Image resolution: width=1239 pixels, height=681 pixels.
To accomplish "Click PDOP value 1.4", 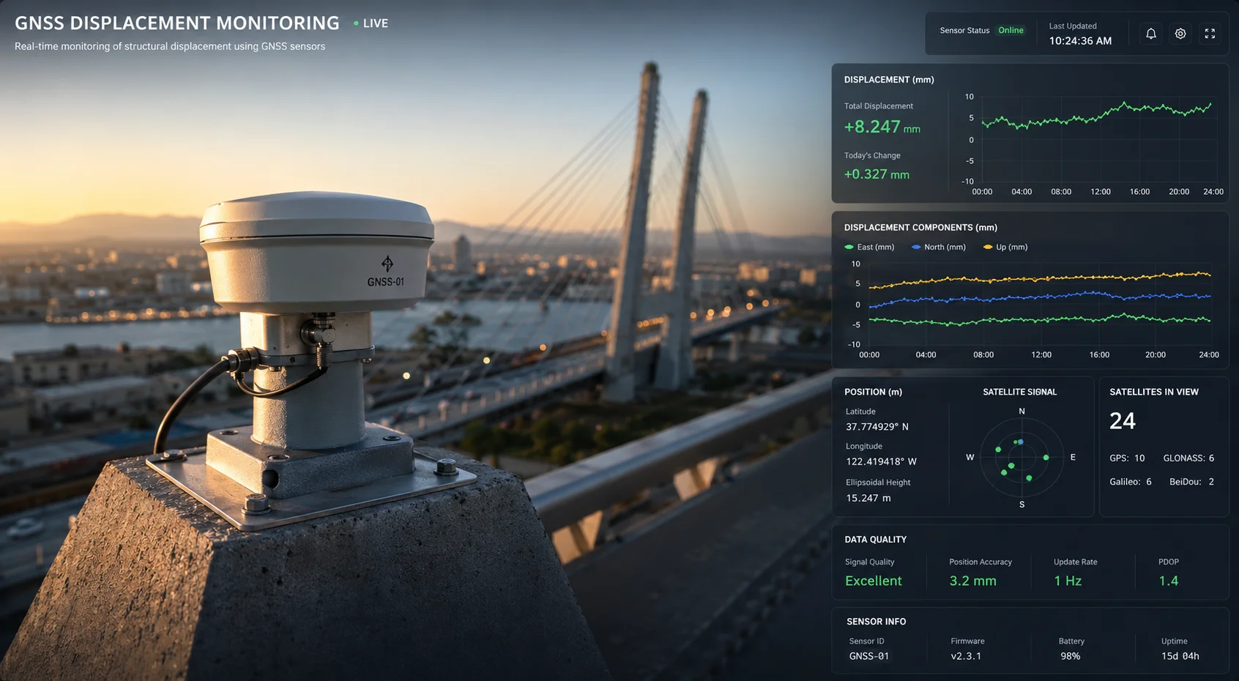I will 1169,581.
